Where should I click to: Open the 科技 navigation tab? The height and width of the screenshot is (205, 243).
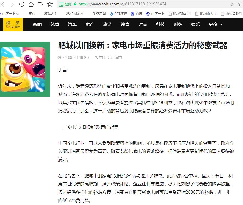tap(160, 24)
